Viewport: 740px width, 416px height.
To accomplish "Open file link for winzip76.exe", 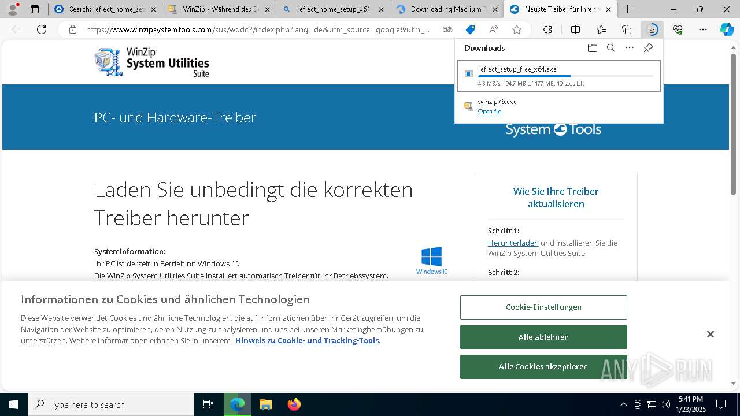I will click(489, 112).
